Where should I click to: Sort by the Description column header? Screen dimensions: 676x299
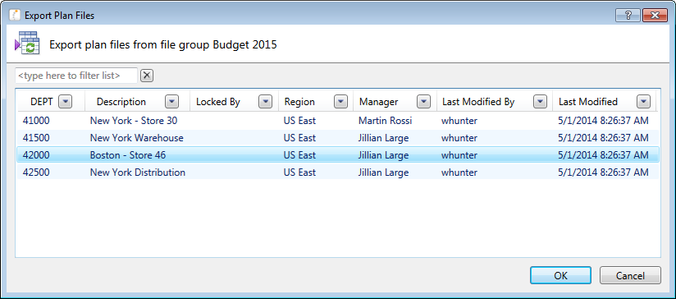[x=121, y=102]
